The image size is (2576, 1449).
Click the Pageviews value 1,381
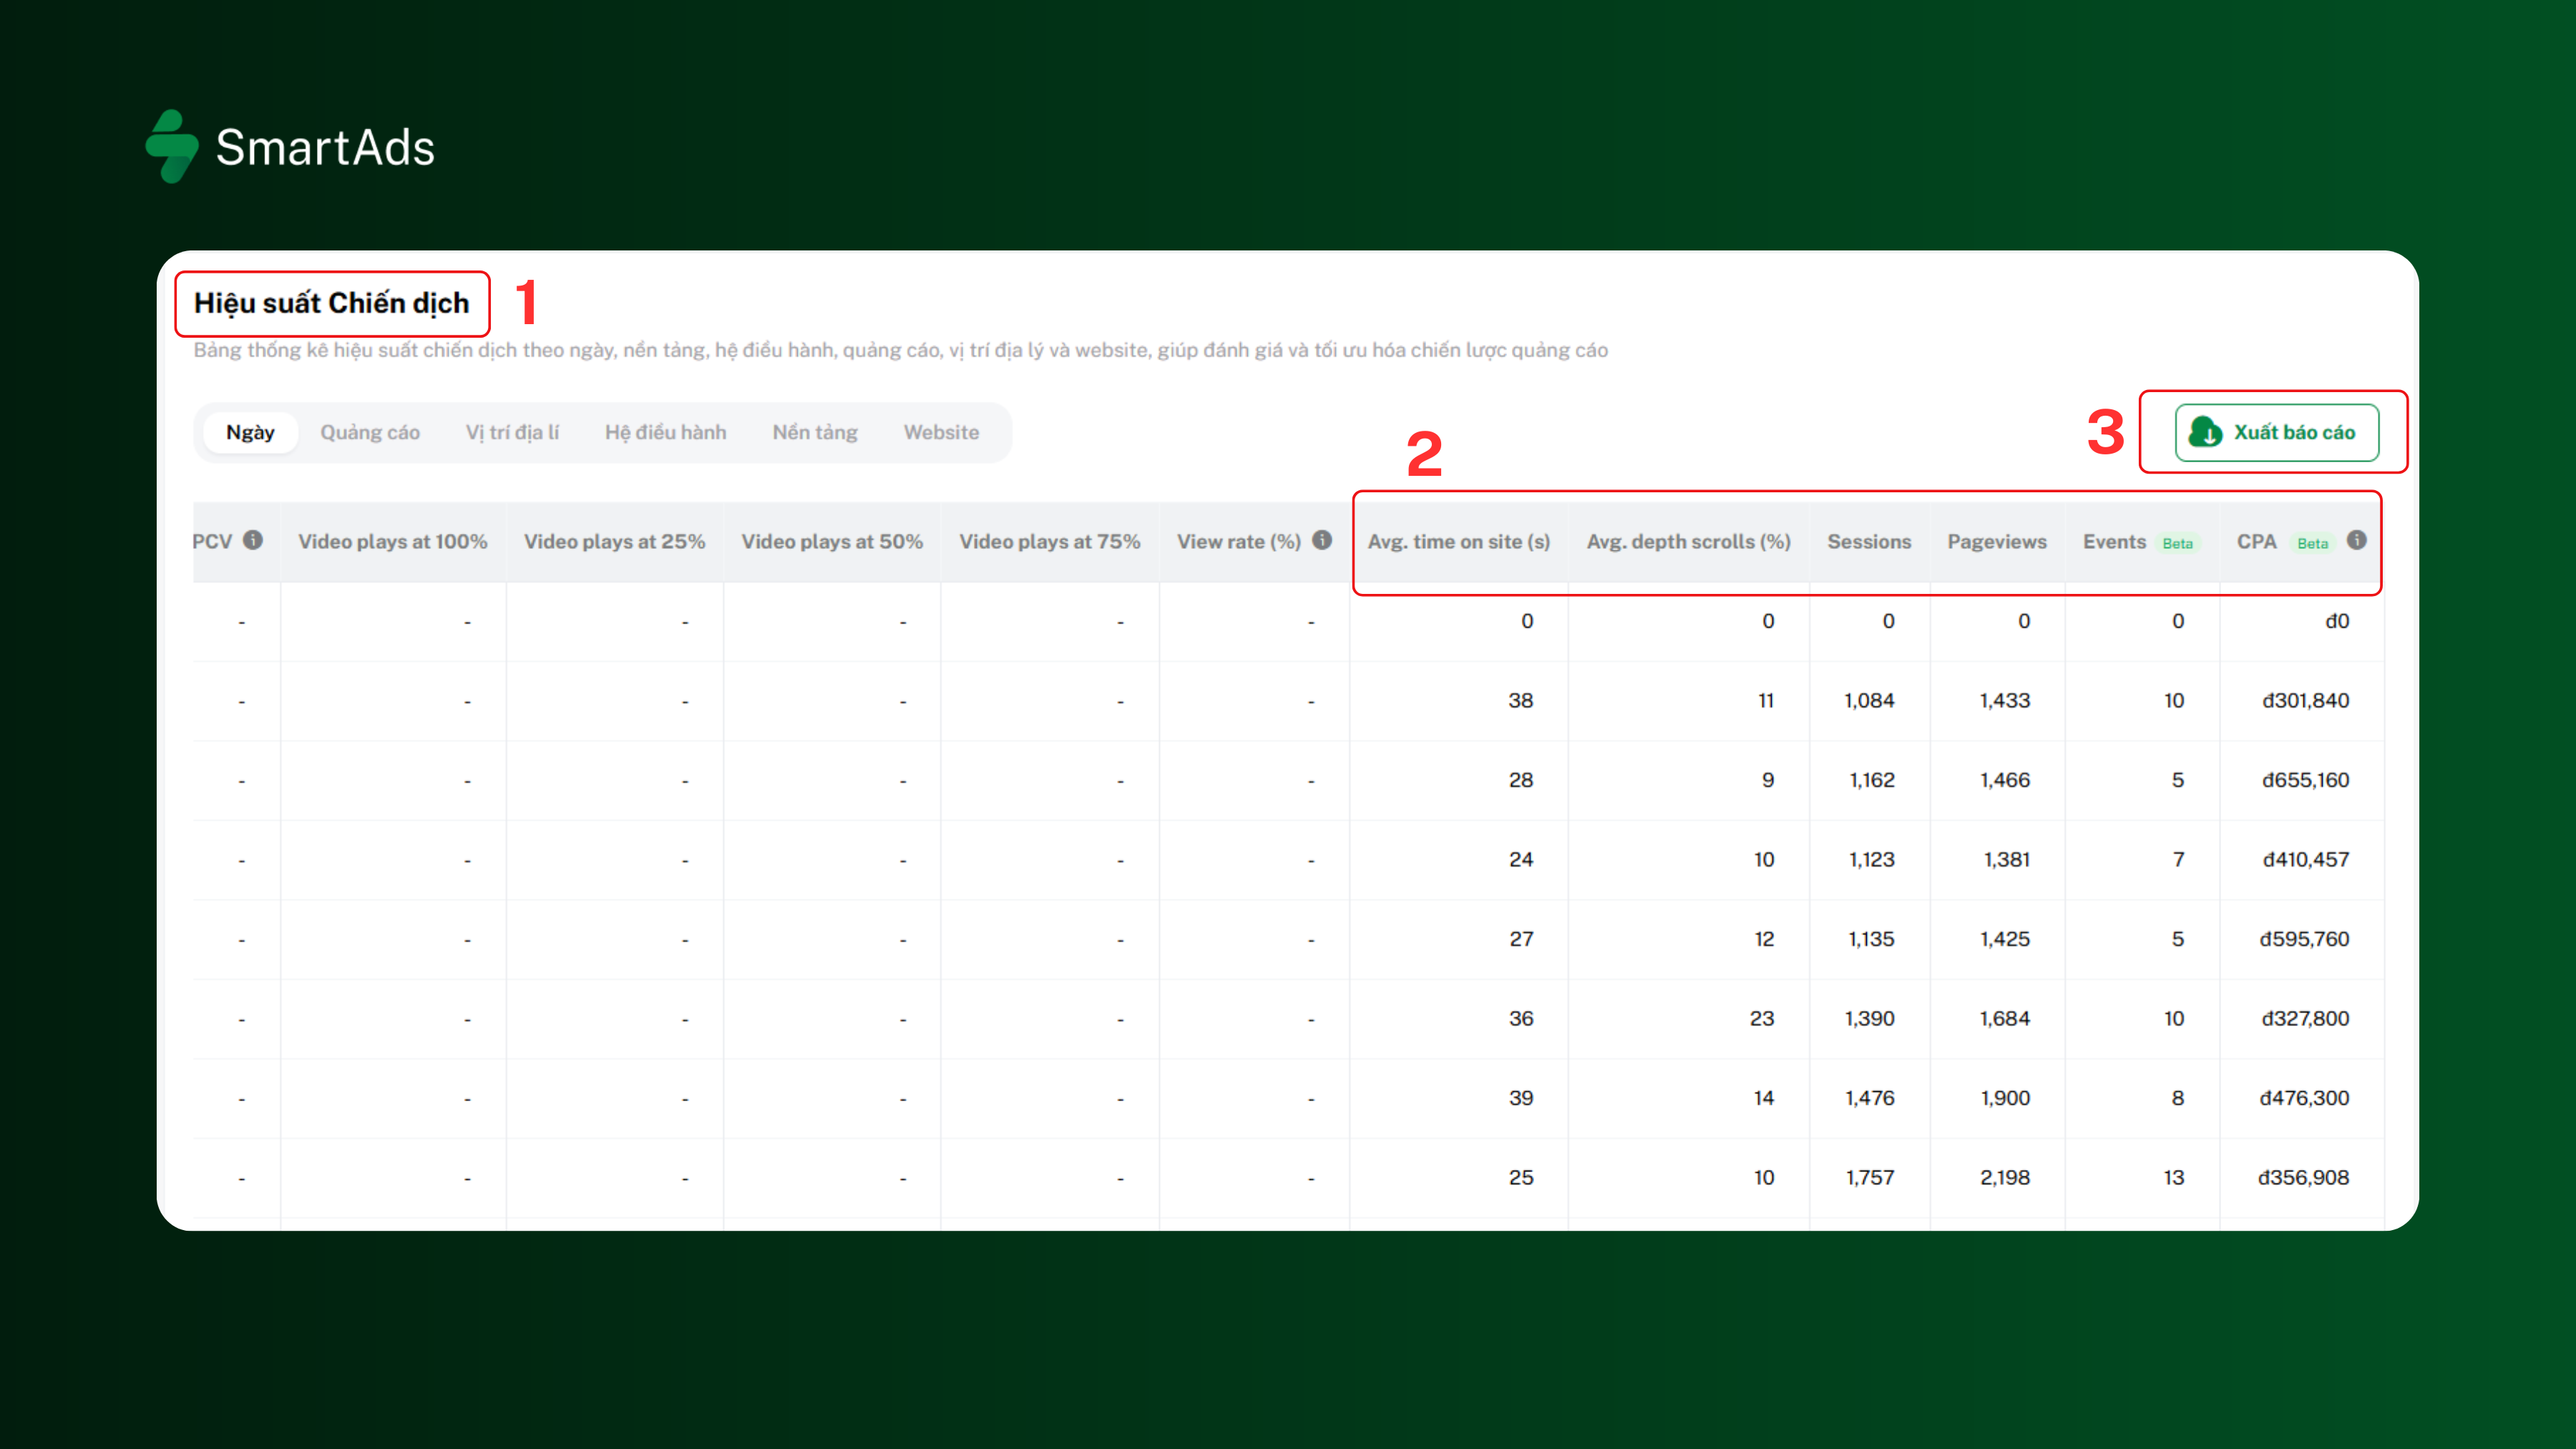point(2007,859)
